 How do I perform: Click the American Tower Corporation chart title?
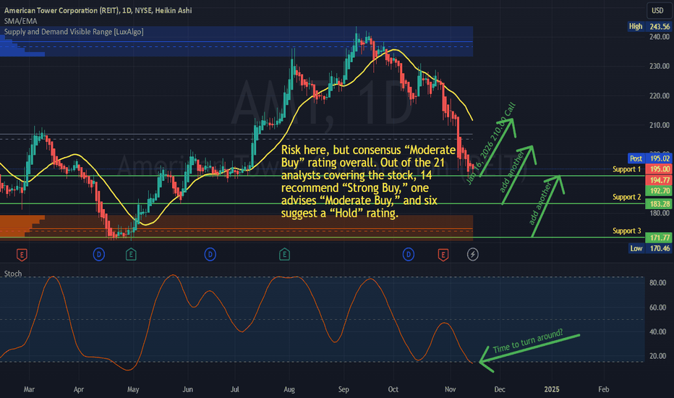coord(98,10)
